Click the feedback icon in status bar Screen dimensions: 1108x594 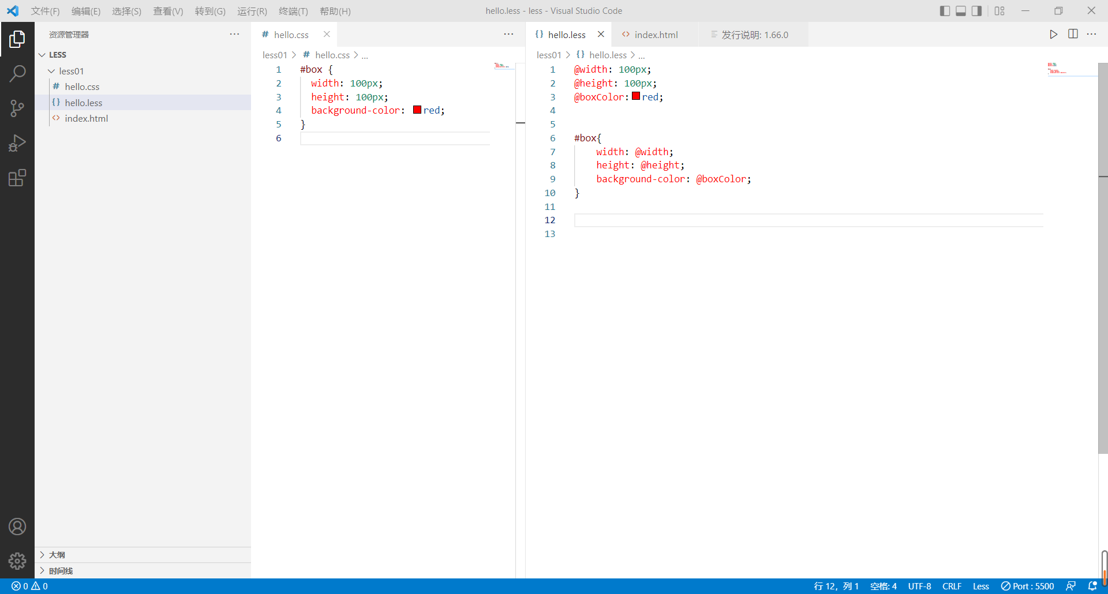1070,586
